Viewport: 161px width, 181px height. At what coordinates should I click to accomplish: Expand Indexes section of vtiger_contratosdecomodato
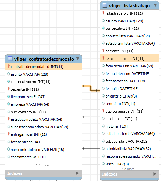point(77,173)
